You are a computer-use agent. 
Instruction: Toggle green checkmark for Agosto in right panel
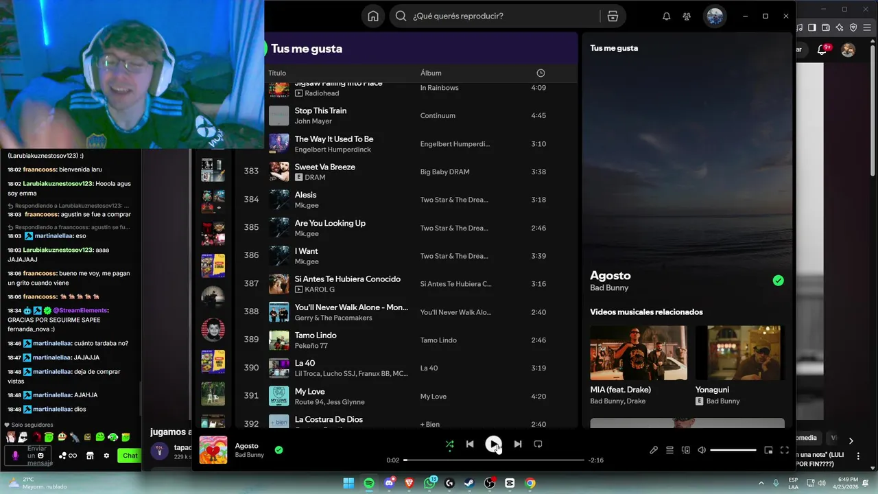point(778,281)
